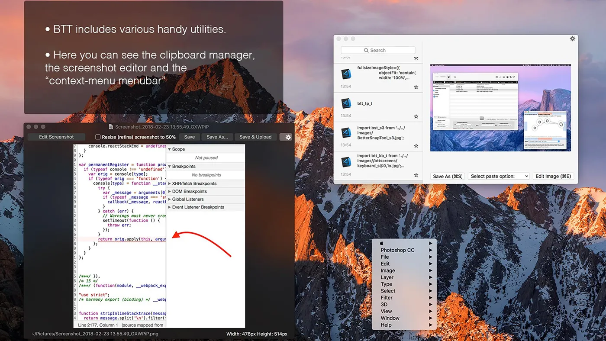Viewport: 606px width, 341px height.
Task: Star the import bst_s3 clipboard entry
Action: [x=416, y=146]
